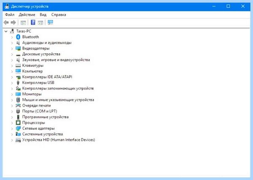Close the Диспетчер устройств window
The height and width of the screenshot is (180, 253).
pos(243,6)
